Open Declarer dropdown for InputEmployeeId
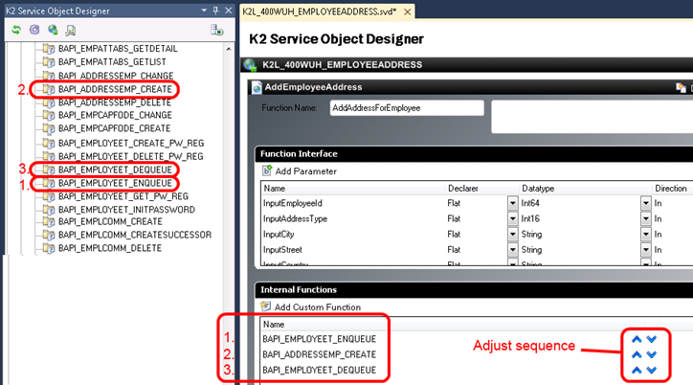This screenshot has height=385, width=693. 512,204
